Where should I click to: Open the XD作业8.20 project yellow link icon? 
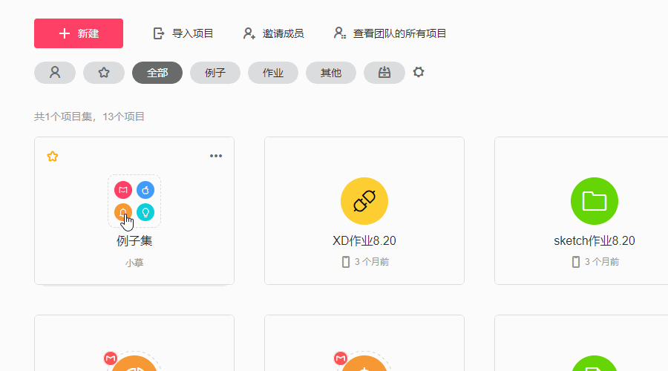tap(364, 201)
